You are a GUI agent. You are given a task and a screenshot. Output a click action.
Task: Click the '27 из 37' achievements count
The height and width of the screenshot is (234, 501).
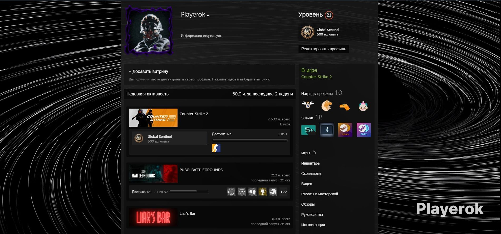click(x=161, y=192)
